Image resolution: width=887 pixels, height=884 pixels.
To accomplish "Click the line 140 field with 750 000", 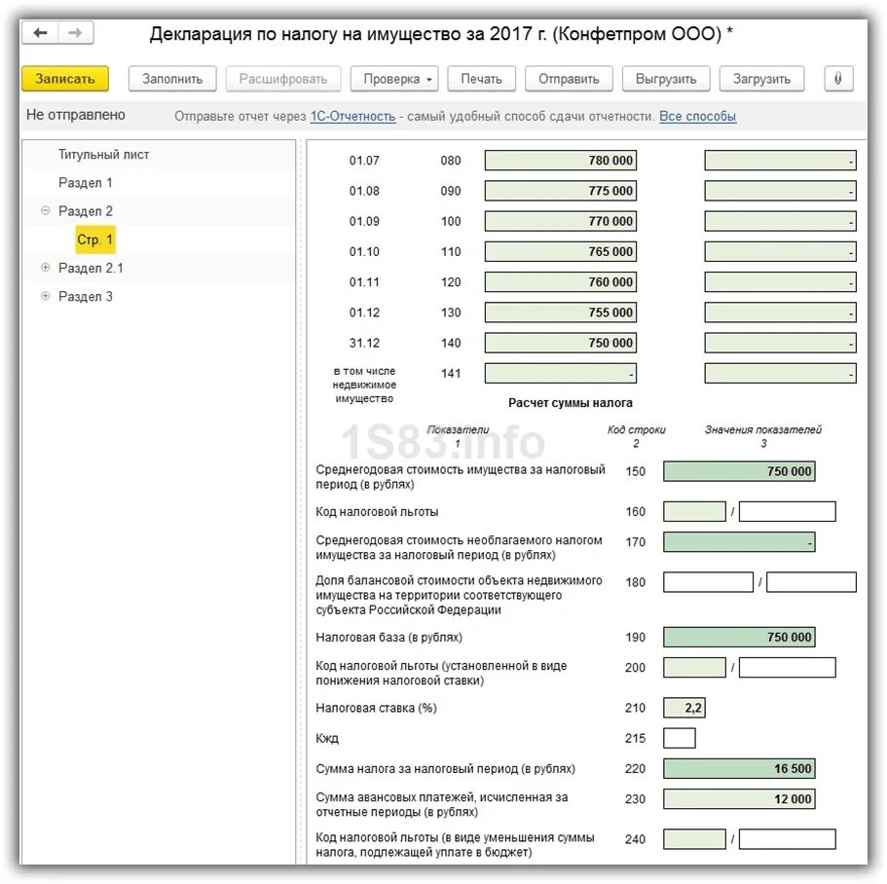I will click(x=560, y=343).
